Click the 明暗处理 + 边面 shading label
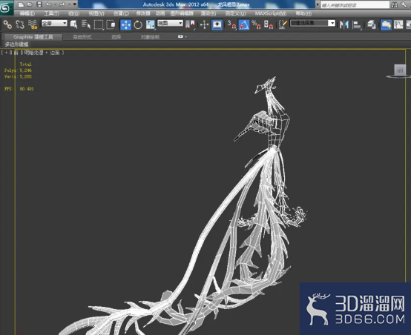This screenshot has width=411, height=335. pos(42,53)
